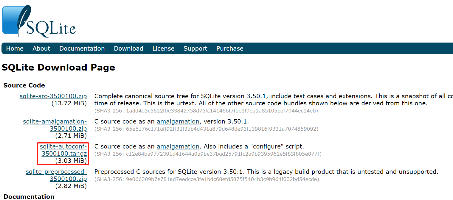This screenshot has width=453, height=200.
Task: Open the amalgamation link in the autoconf description
Action: (178, 146)
